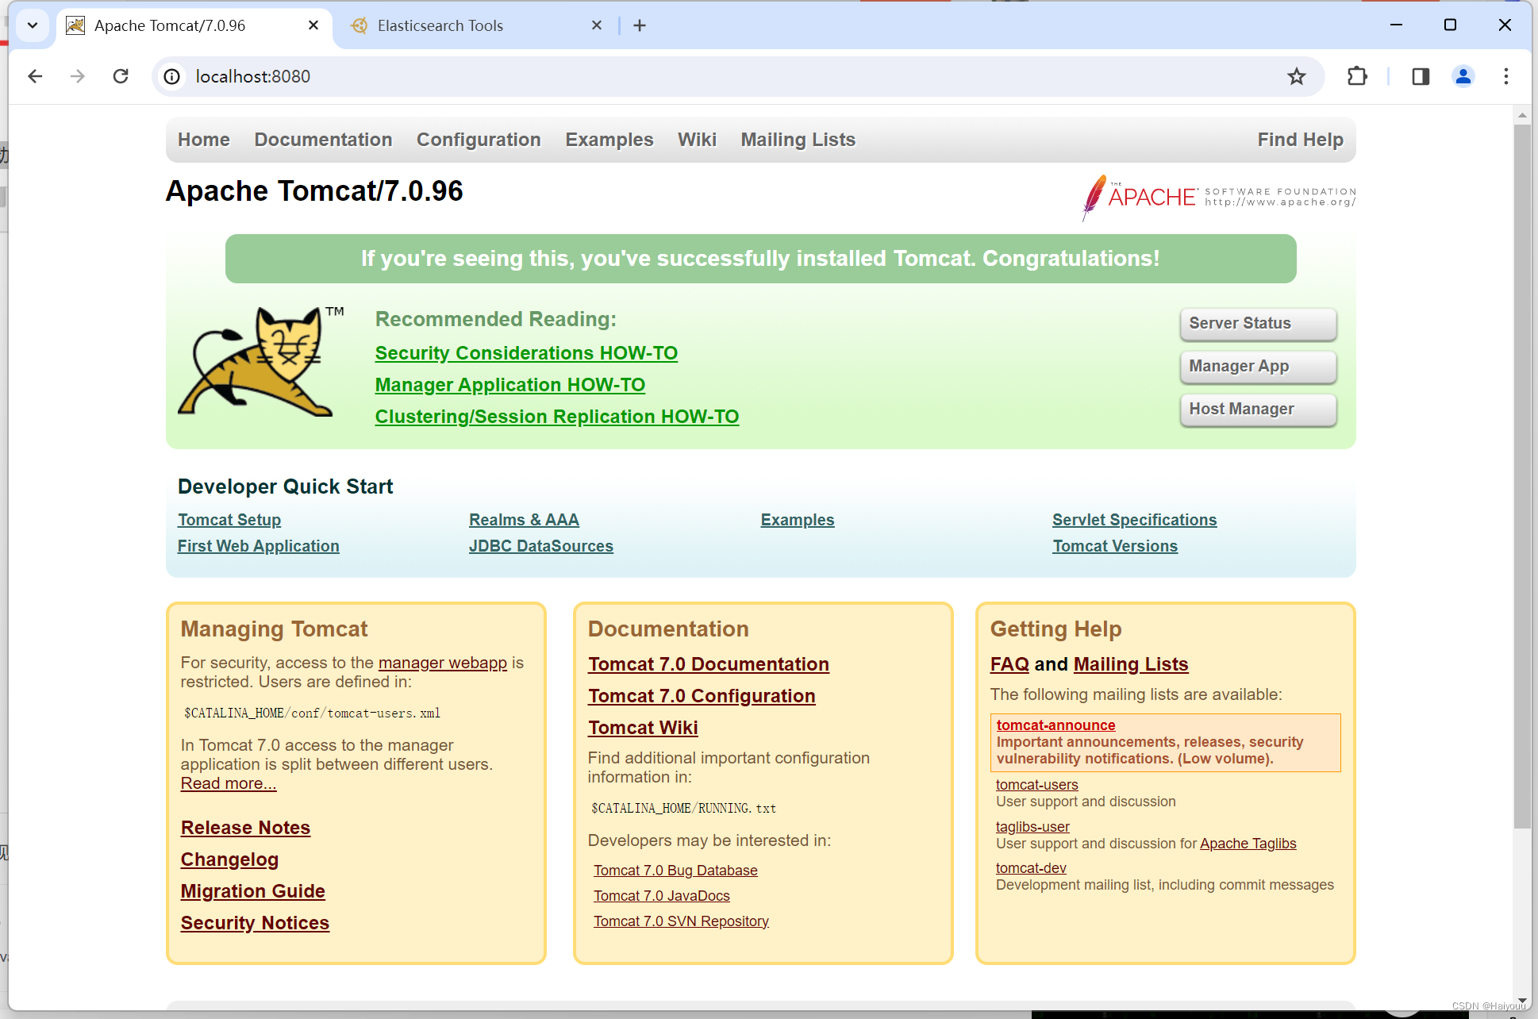The image size is (1538, 1019).
Task: Click Tomcat 7.0 JavaDocs link
Action: tap(662, 896)
